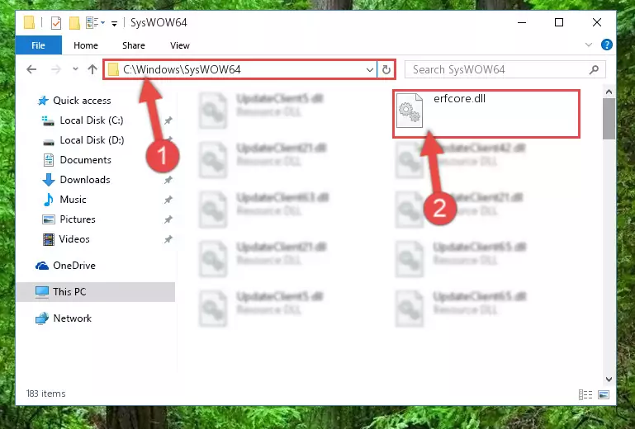The image size is (635, 429).
Task: Open Help with the question mark icon
Action: [x=607, y=45]
